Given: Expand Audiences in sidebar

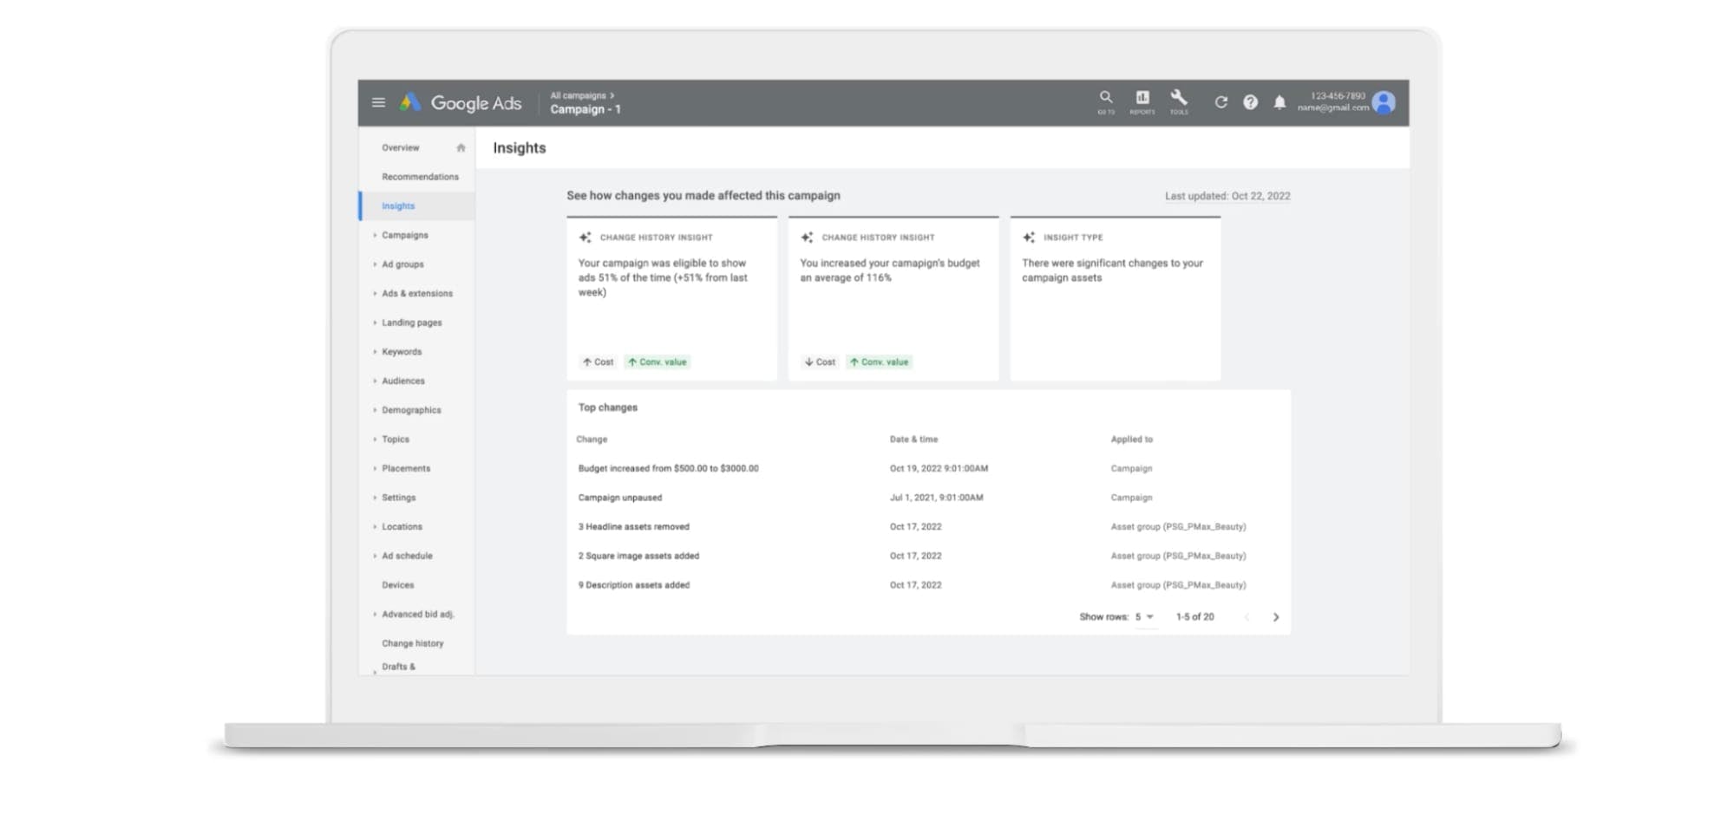Looking at the screenshot, I should 403,381.
